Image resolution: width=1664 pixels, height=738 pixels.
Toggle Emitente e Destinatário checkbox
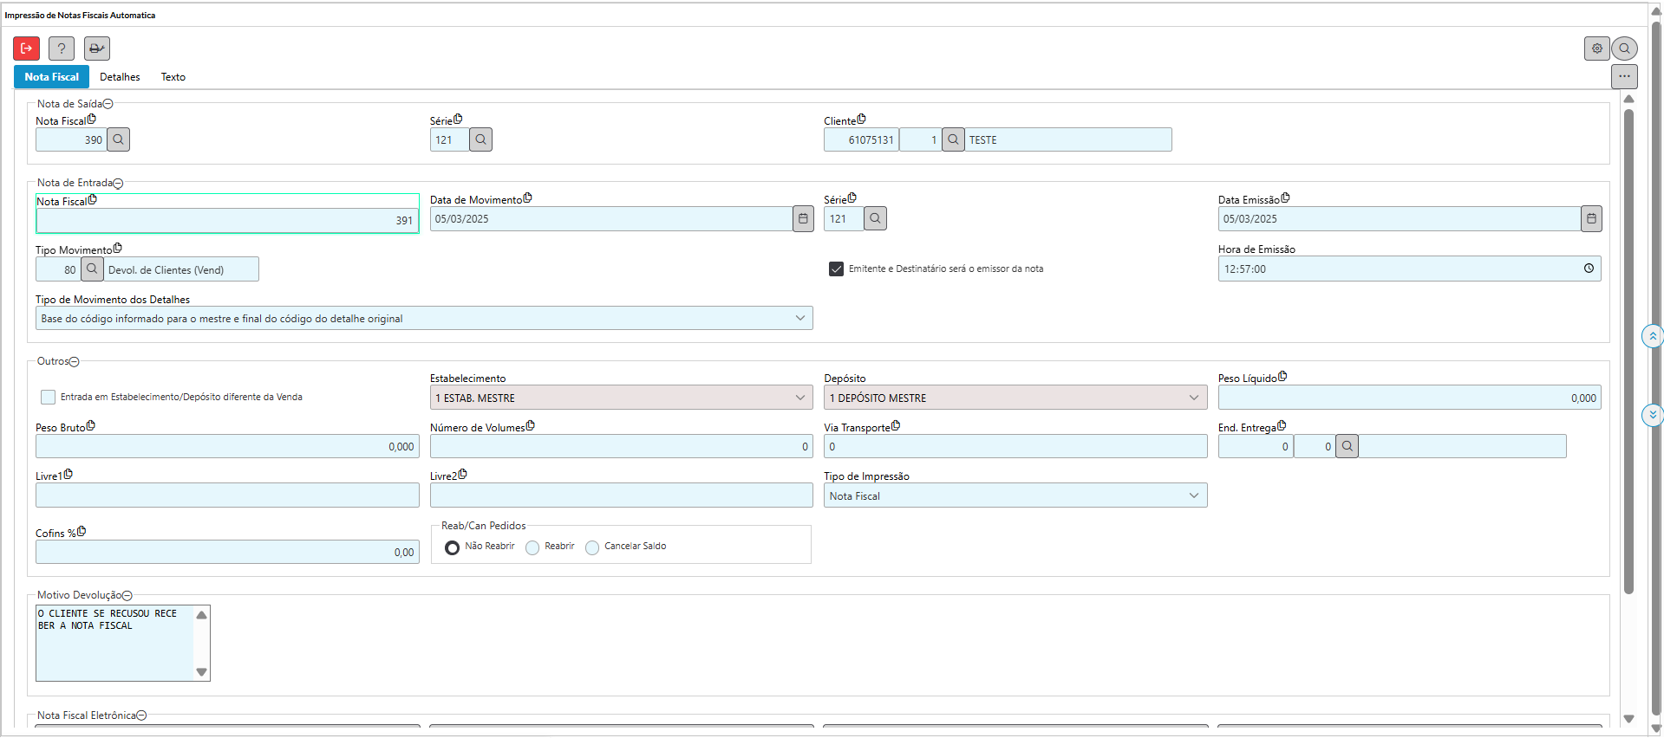point(836,269)
